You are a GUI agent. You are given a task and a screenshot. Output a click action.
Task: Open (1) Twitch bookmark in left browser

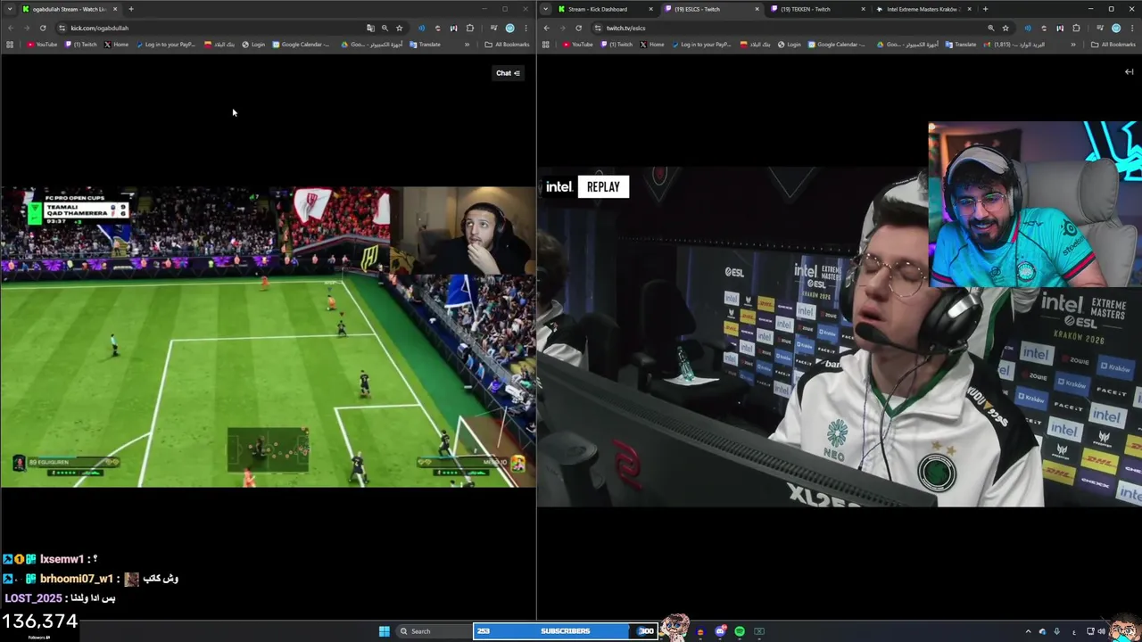pos(81,45)
